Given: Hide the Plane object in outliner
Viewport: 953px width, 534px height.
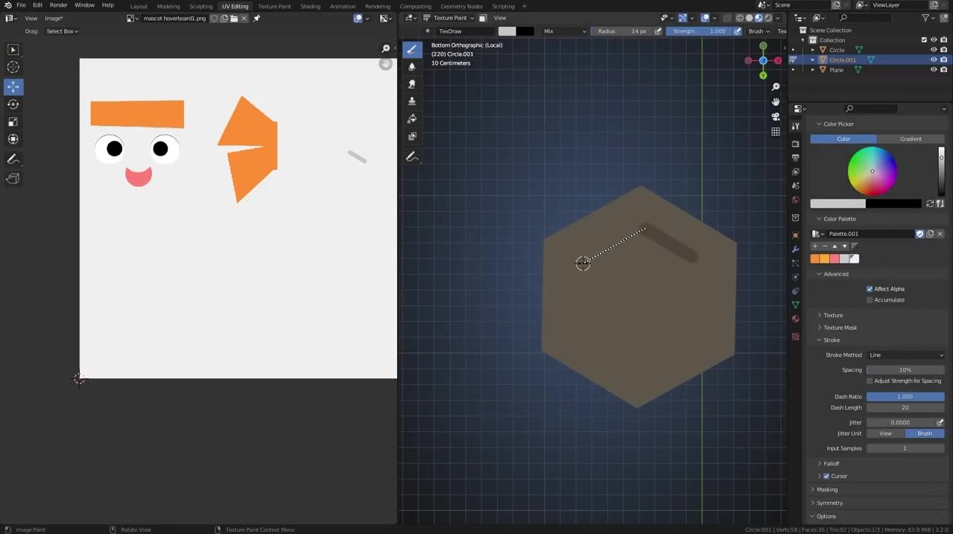Looking at the screenshot, I should point(933,70).
